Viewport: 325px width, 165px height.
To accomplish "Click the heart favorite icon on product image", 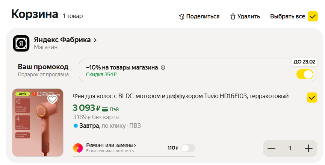I will (52, 99).
